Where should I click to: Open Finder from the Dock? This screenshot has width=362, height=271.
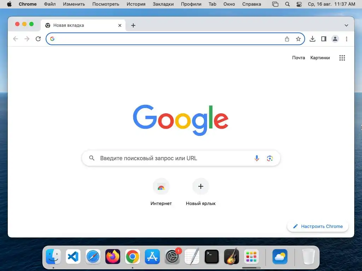click(53, 257)
